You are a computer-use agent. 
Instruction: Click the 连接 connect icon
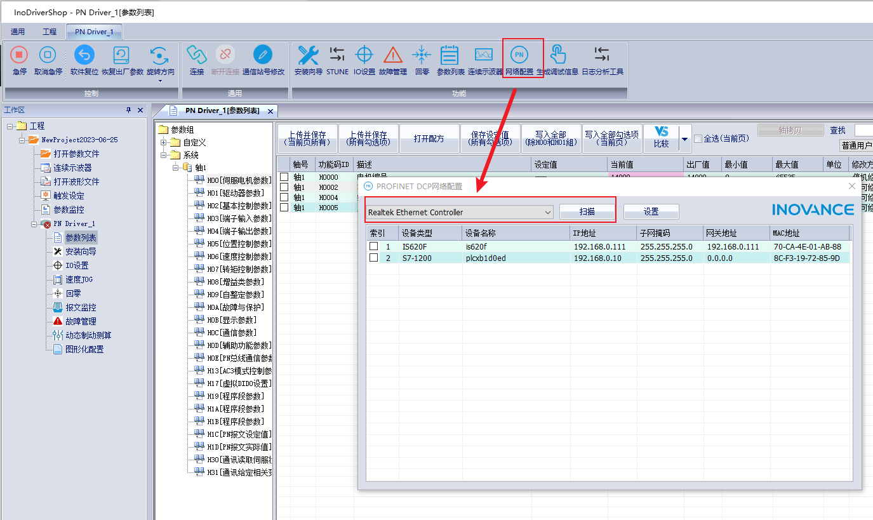(197, 55)
